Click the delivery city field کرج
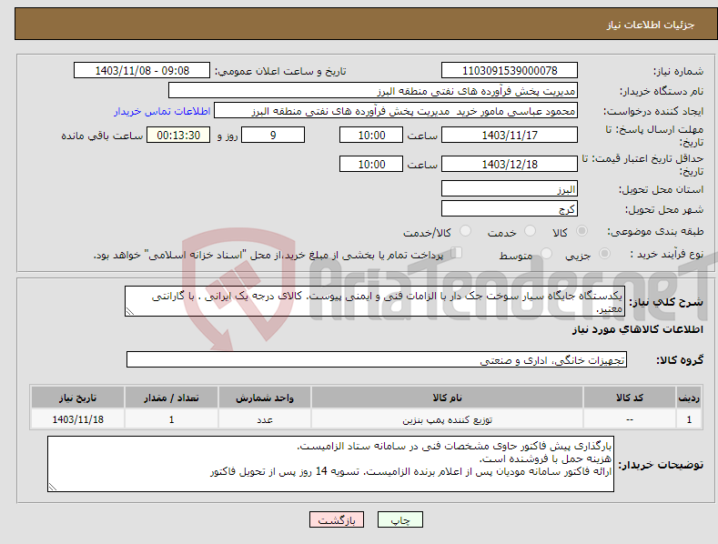This screenshot has height=544, width=718. point(510,209)
